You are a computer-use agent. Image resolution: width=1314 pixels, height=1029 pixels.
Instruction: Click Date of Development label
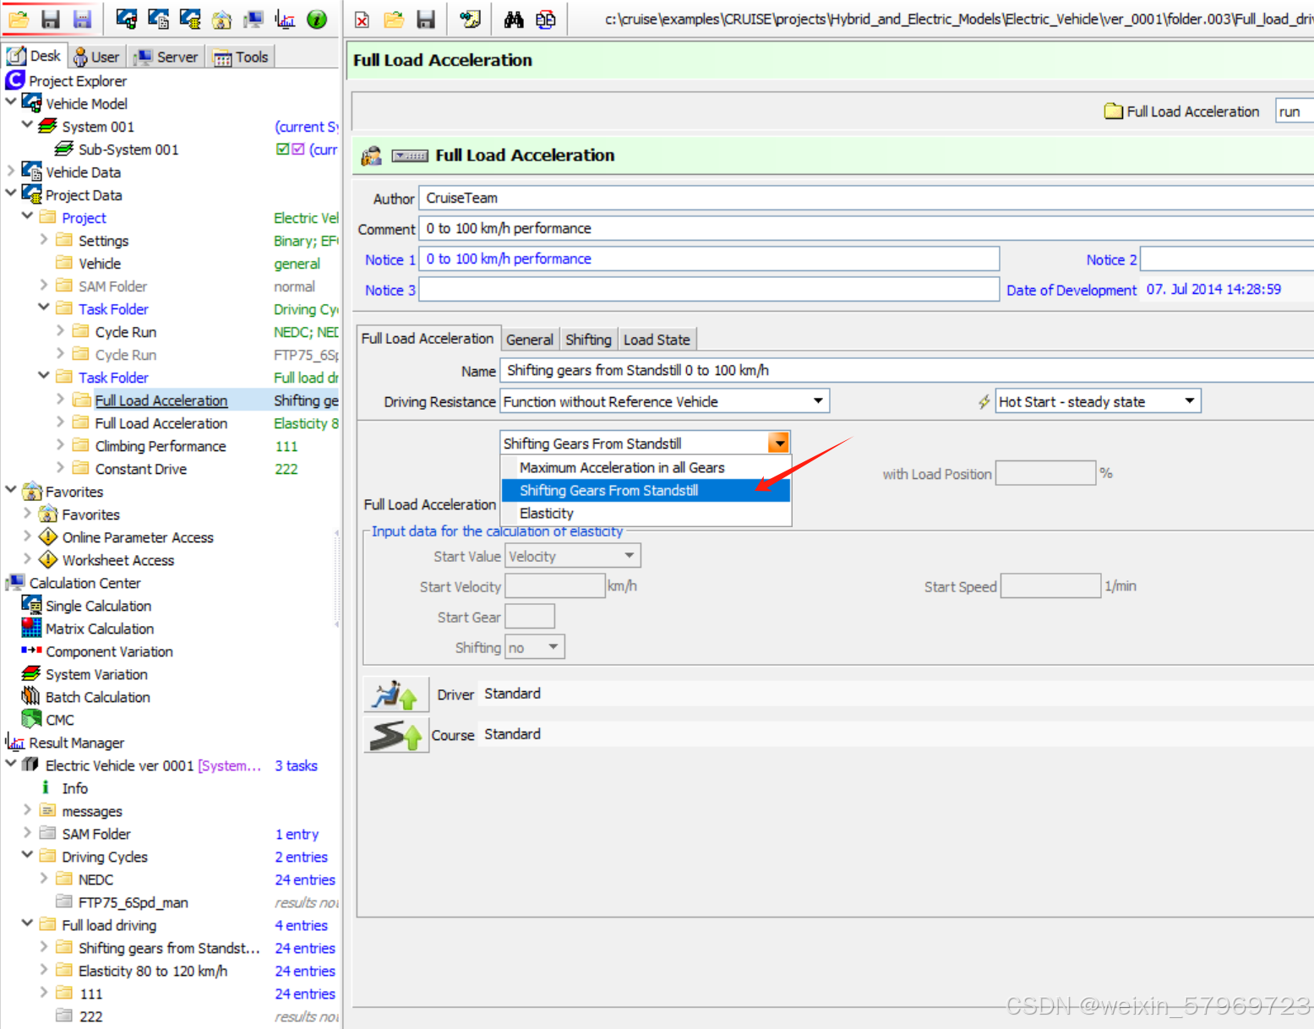coord(1071,290)
